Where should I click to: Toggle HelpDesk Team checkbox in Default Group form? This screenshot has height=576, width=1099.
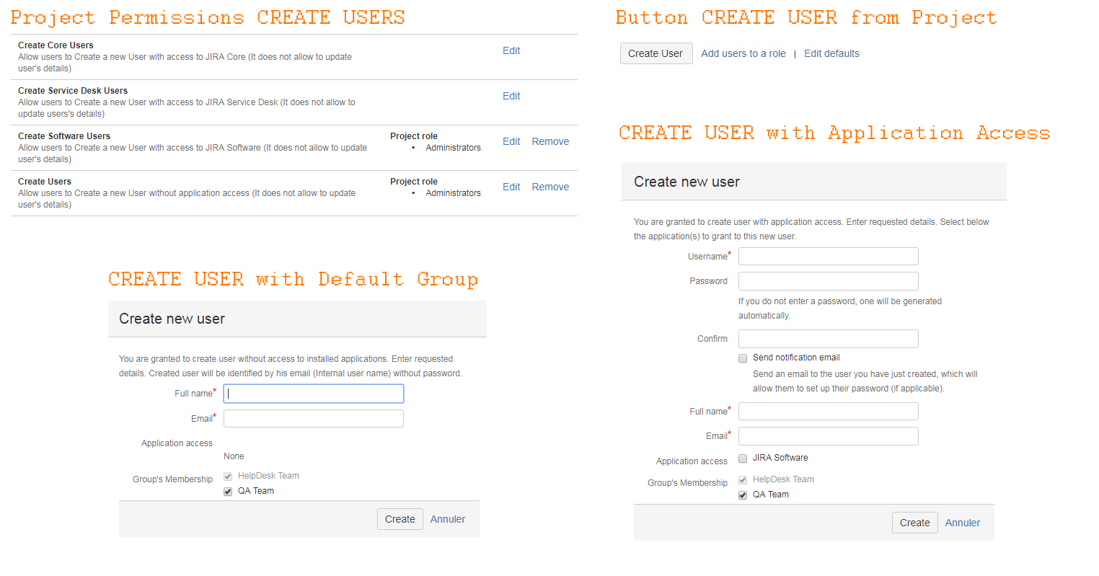point(228,477)
